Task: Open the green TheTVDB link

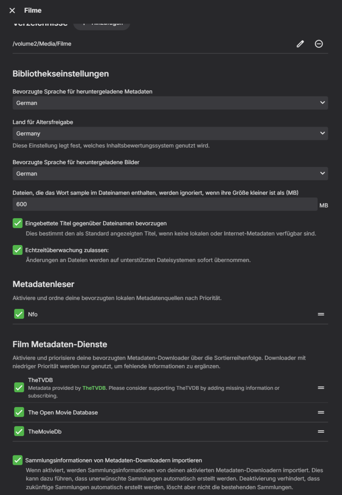Action: (94, 388)
